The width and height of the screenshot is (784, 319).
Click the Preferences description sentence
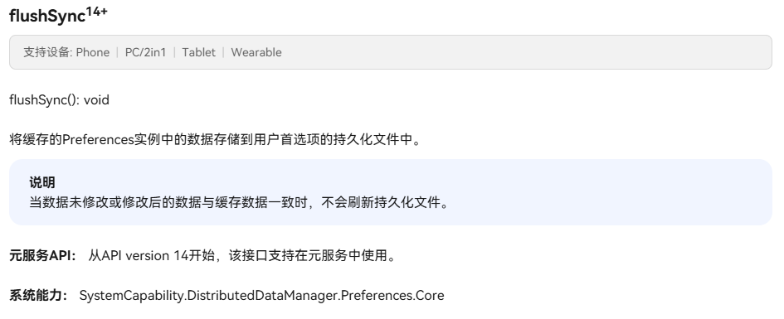tap(215, 140)
